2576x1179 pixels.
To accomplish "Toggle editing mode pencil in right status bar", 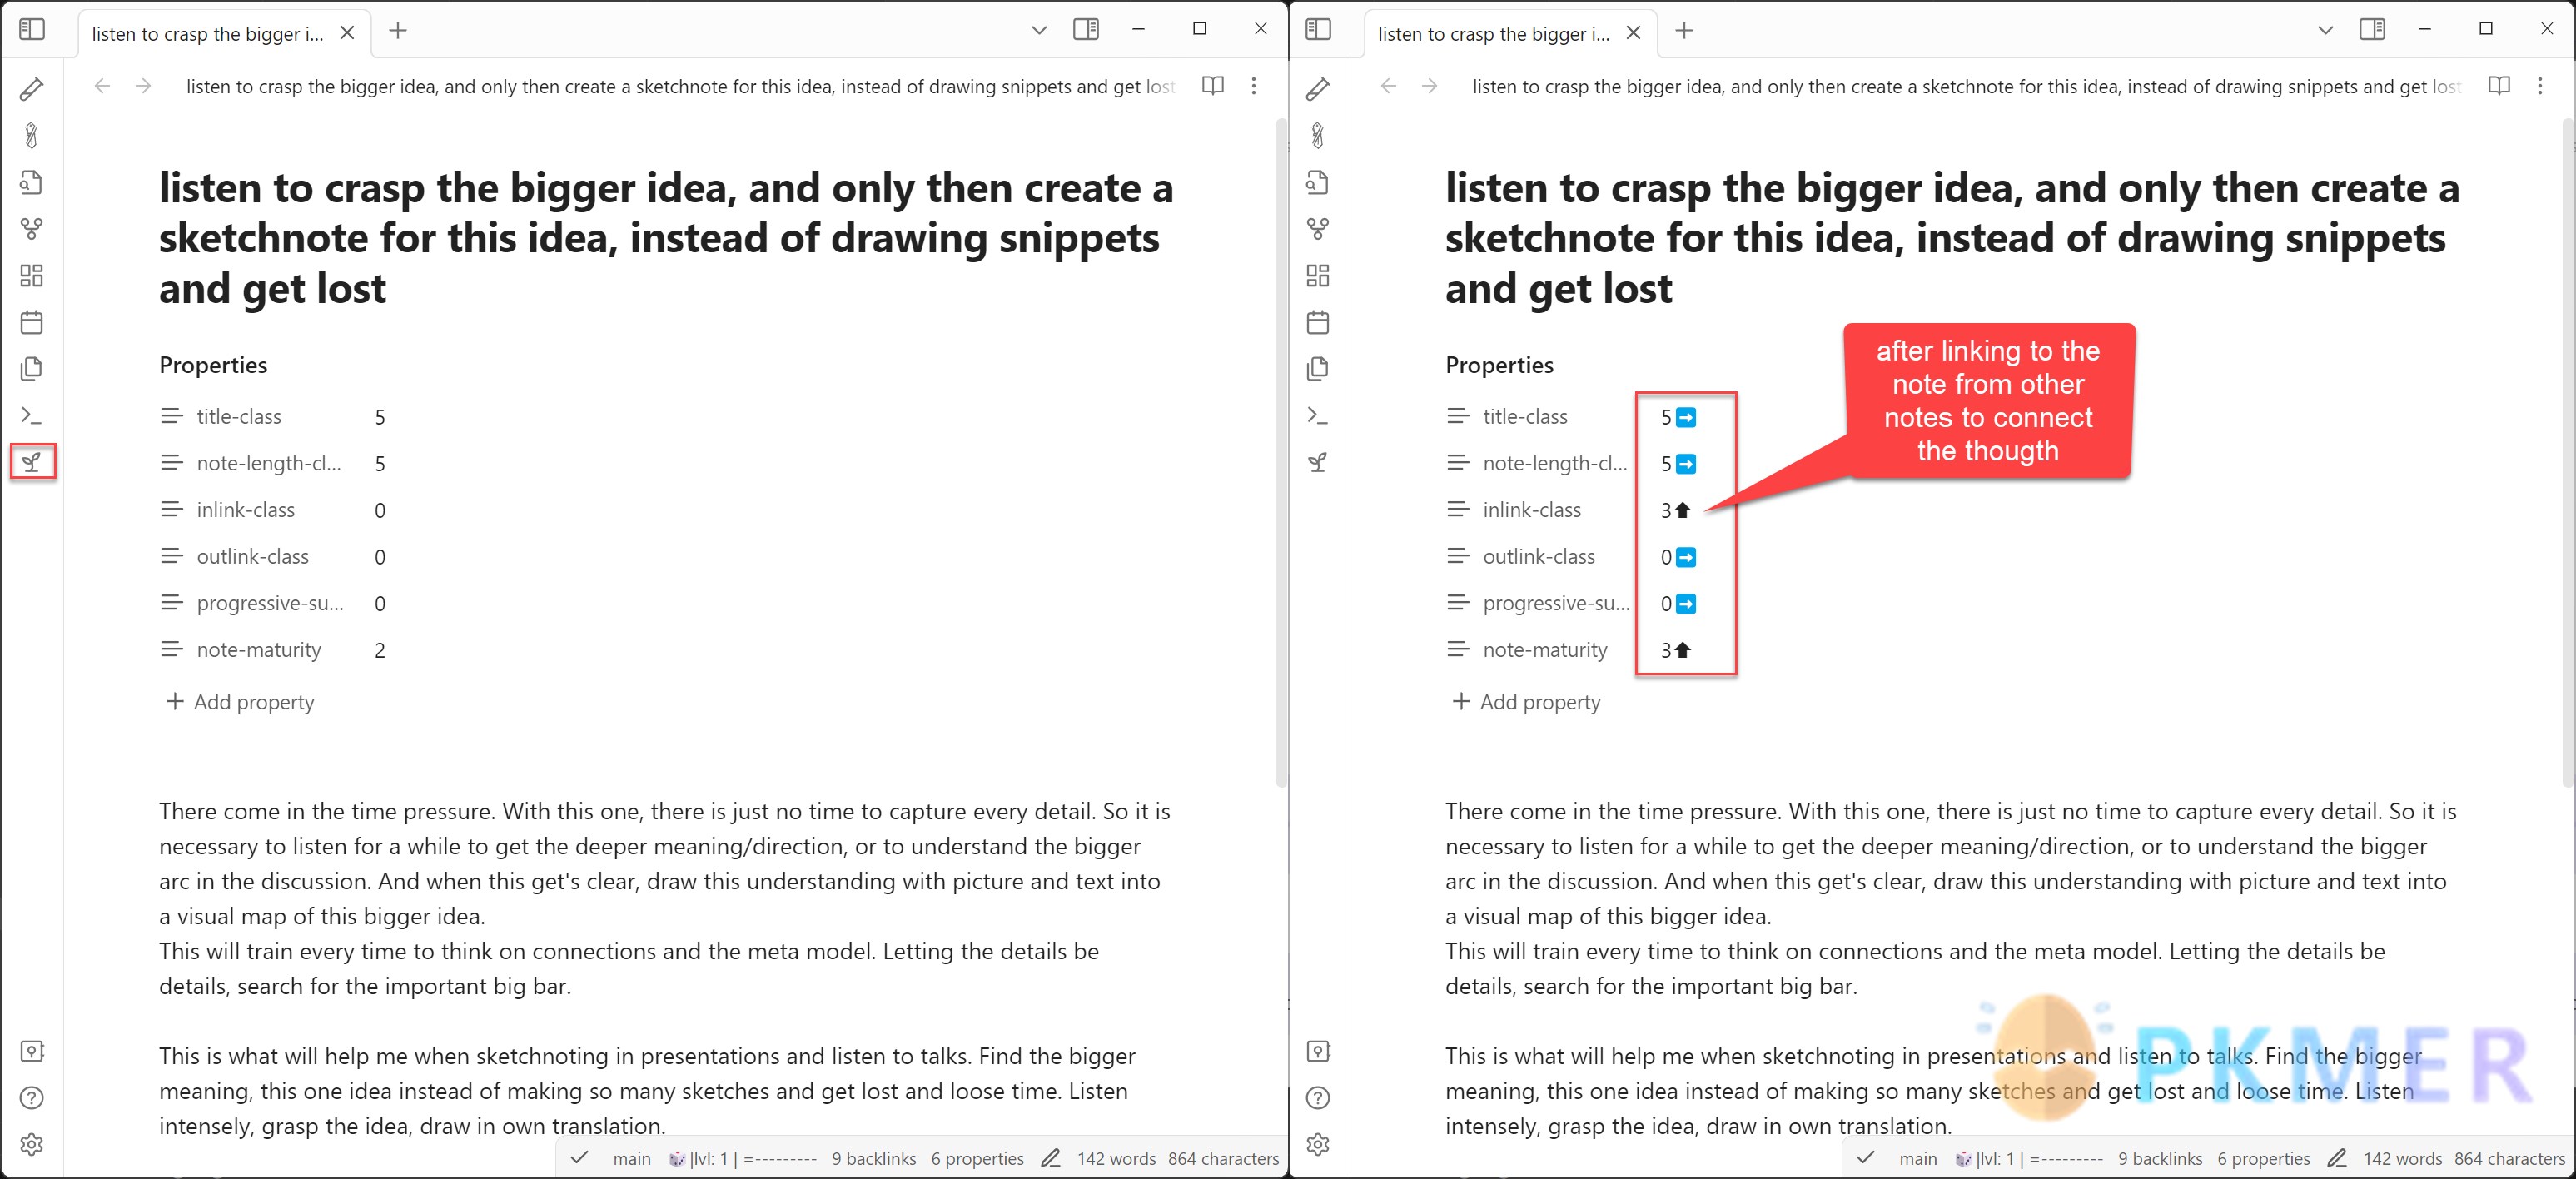I will (2336, 1158).
